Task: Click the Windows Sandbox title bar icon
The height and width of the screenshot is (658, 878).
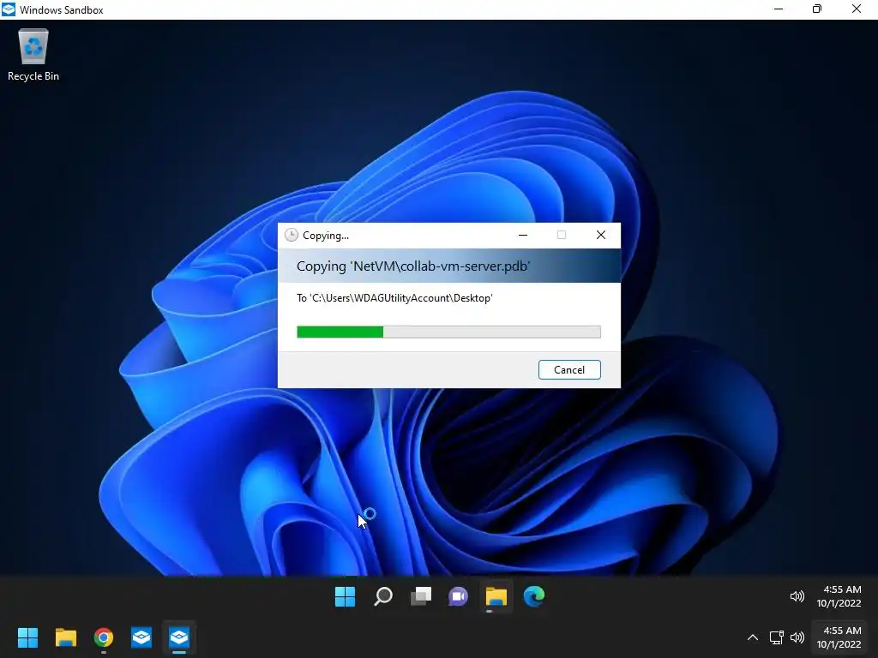Action: (9, 9)
